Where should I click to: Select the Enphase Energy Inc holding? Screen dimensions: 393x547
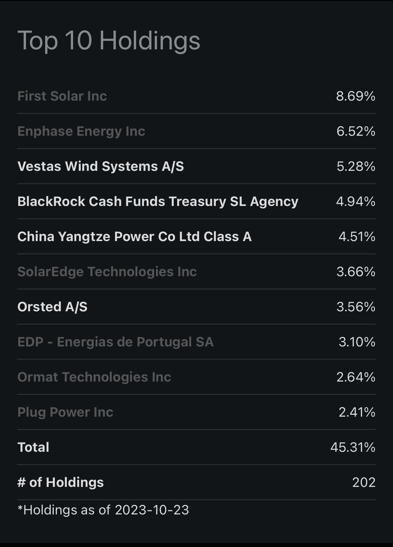(81, 131)
